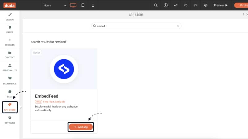Open the Widgets panel
Viewport: 248px width, 139px height.
click(x=10, y=42)
